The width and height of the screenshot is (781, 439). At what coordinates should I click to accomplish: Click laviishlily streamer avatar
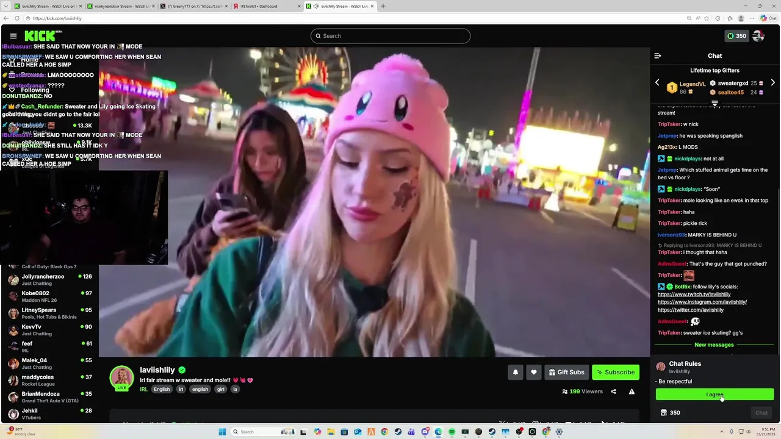tap(121, 377)
